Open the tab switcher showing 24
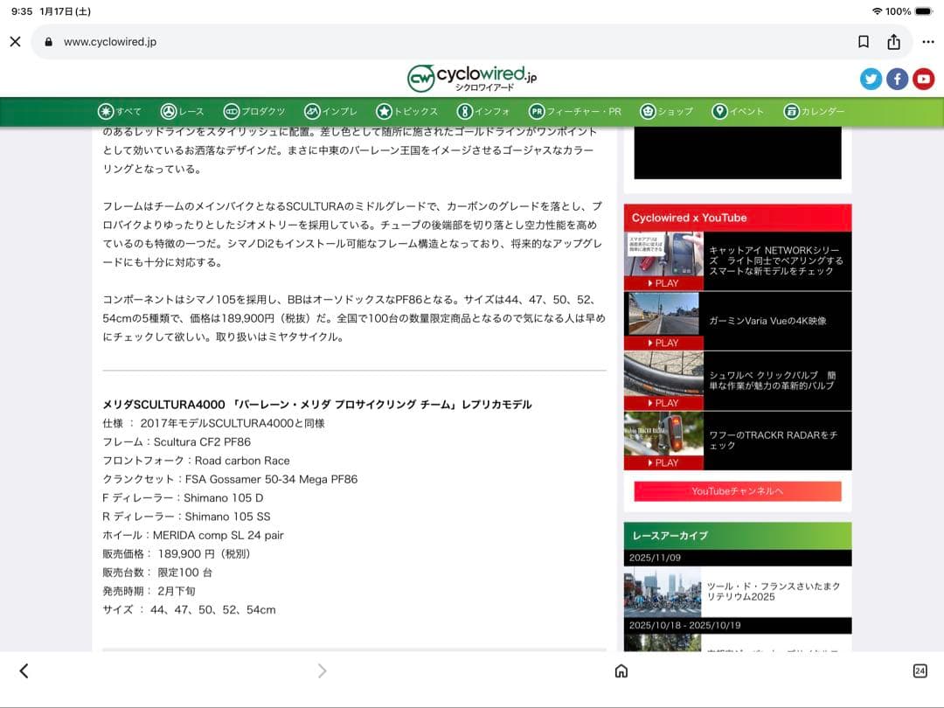The image size is (944, 708). (920, 671)
